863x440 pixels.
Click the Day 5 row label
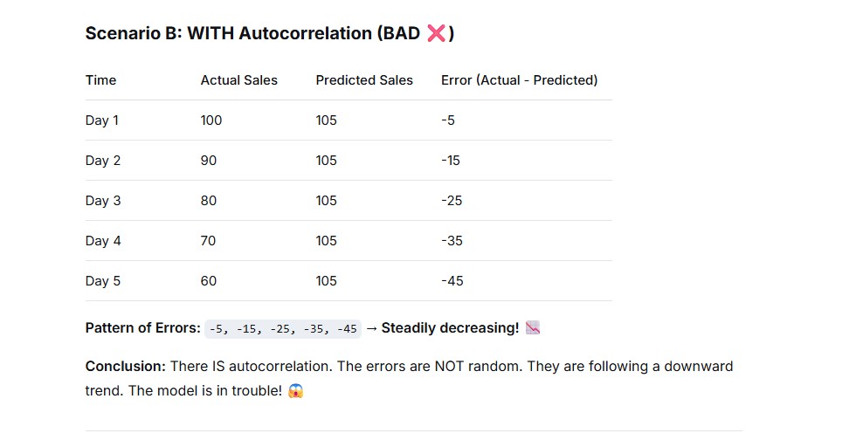[103, 281]
